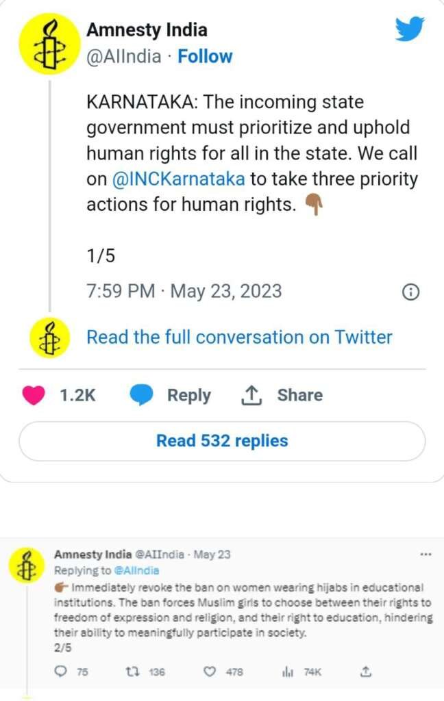Click the small avatar beside full conversation link
The height and width of the screenshot is (701, 444).
point(50,337)
